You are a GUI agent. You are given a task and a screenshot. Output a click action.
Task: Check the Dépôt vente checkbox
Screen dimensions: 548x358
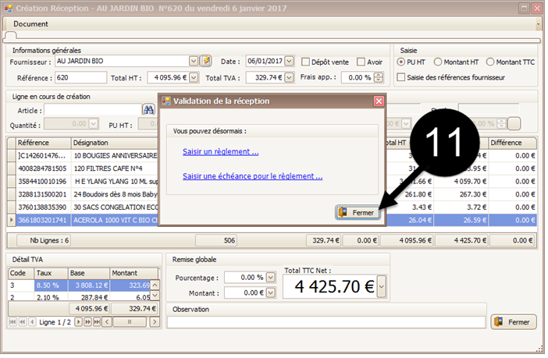pos(305,62)
